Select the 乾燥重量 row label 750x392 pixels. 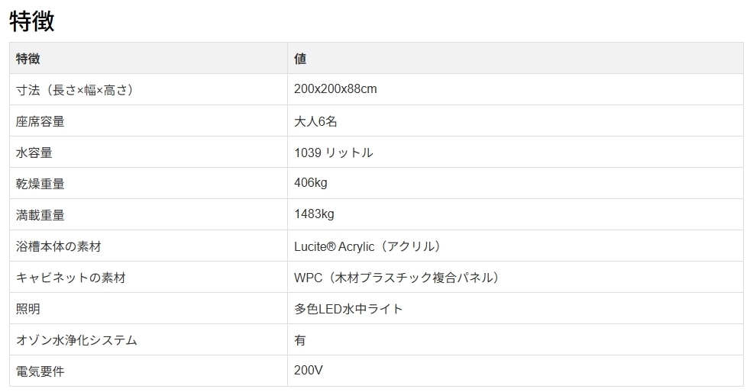click(40, 184)
